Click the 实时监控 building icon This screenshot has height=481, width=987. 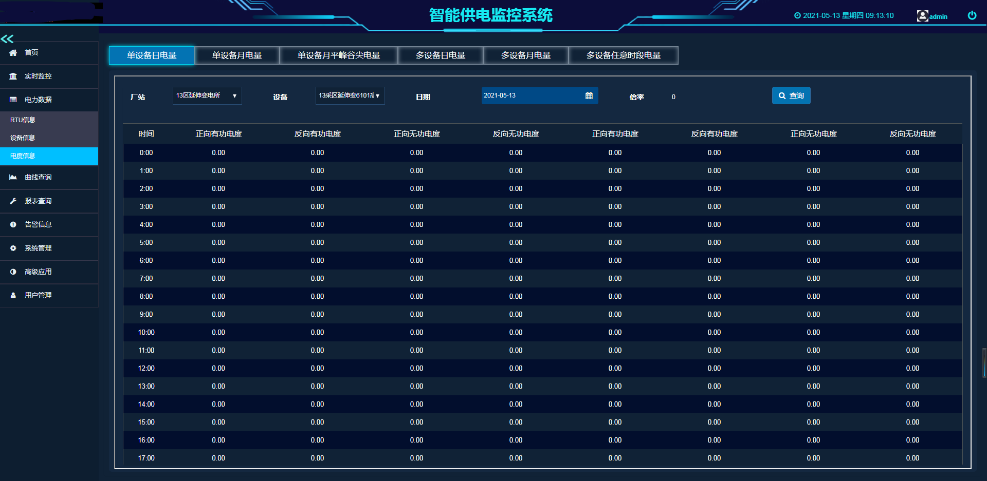(x=13, y=76)
